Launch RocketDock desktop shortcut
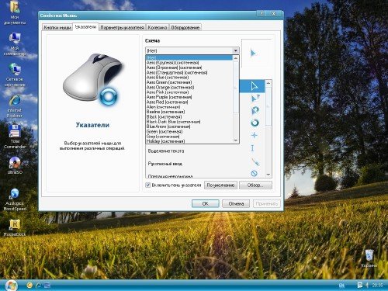This screenshot has width=388, height=291. click(x=15, y=227)
